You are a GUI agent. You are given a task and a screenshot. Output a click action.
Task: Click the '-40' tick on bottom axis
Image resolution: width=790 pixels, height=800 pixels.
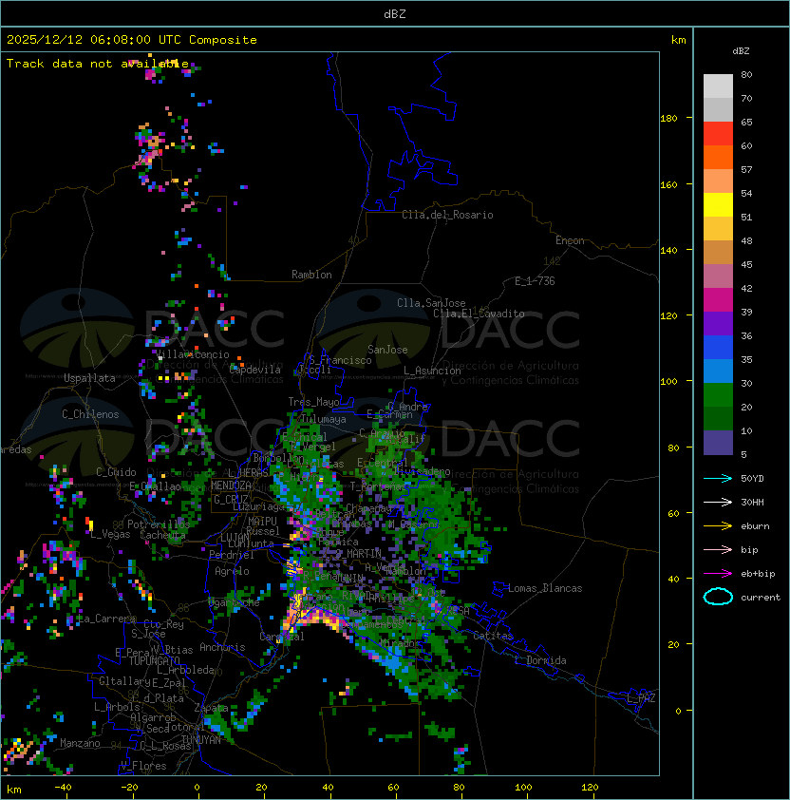point(63,788)
